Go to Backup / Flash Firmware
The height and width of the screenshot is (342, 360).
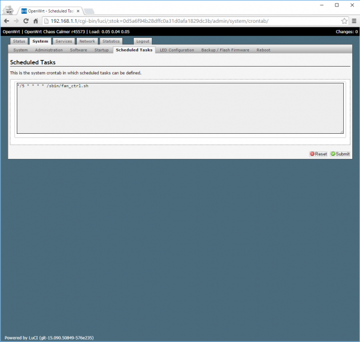coord(225,50)
